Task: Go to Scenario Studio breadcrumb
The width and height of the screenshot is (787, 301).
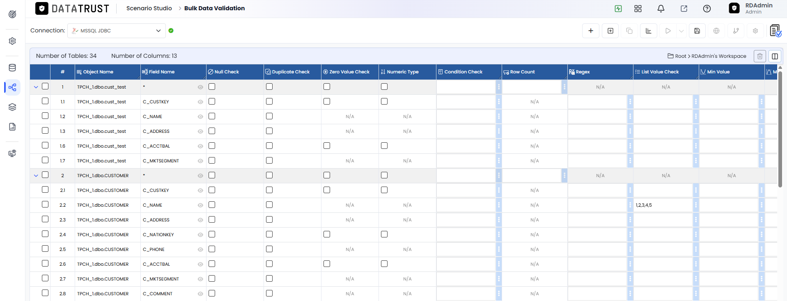Action: (149, 8)
